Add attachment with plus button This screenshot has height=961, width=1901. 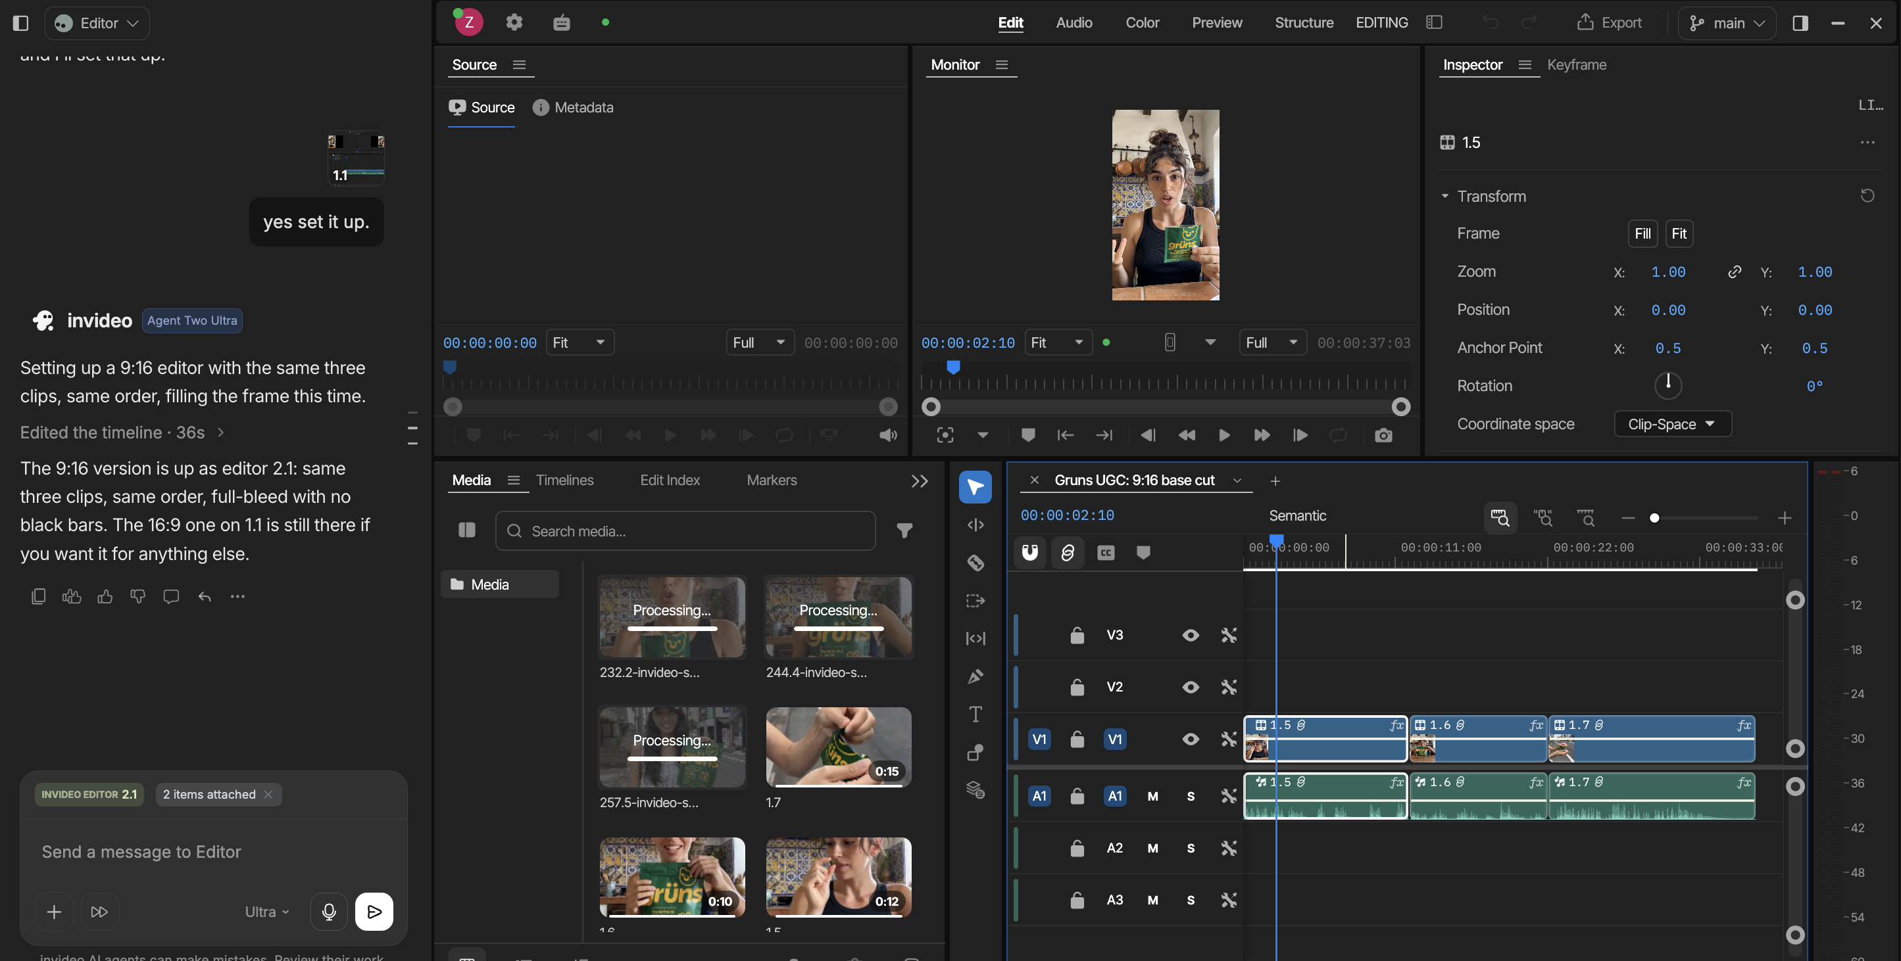54,912
